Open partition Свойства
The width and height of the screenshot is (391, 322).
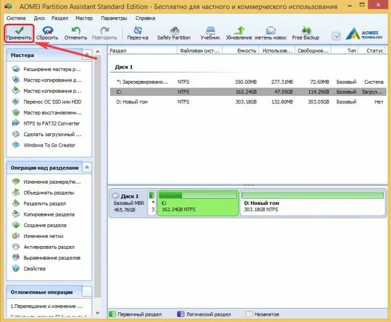point(28,268)
